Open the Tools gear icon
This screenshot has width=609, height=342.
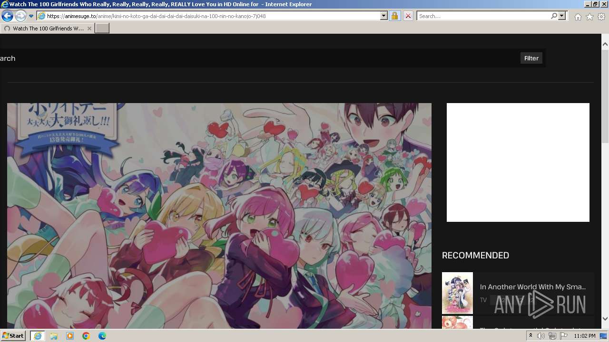pyautogui.click(x=601, y=17)
